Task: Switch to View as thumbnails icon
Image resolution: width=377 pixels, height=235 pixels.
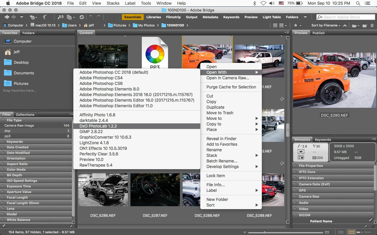Action: click(x=351, y=232)
